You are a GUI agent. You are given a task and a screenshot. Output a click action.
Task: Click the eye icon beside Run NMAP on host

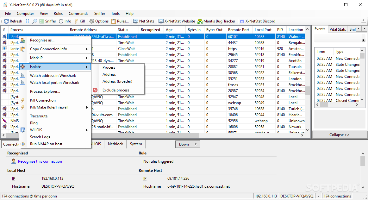pos(23,144)
